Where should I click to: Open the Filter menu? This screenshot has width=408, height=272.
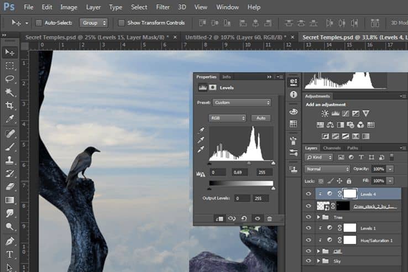pyautogui.click(x=163, y=7)
